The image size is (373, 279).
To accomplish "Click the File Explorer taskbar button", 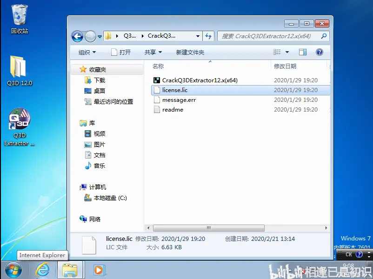I will [x=70, y=270].
